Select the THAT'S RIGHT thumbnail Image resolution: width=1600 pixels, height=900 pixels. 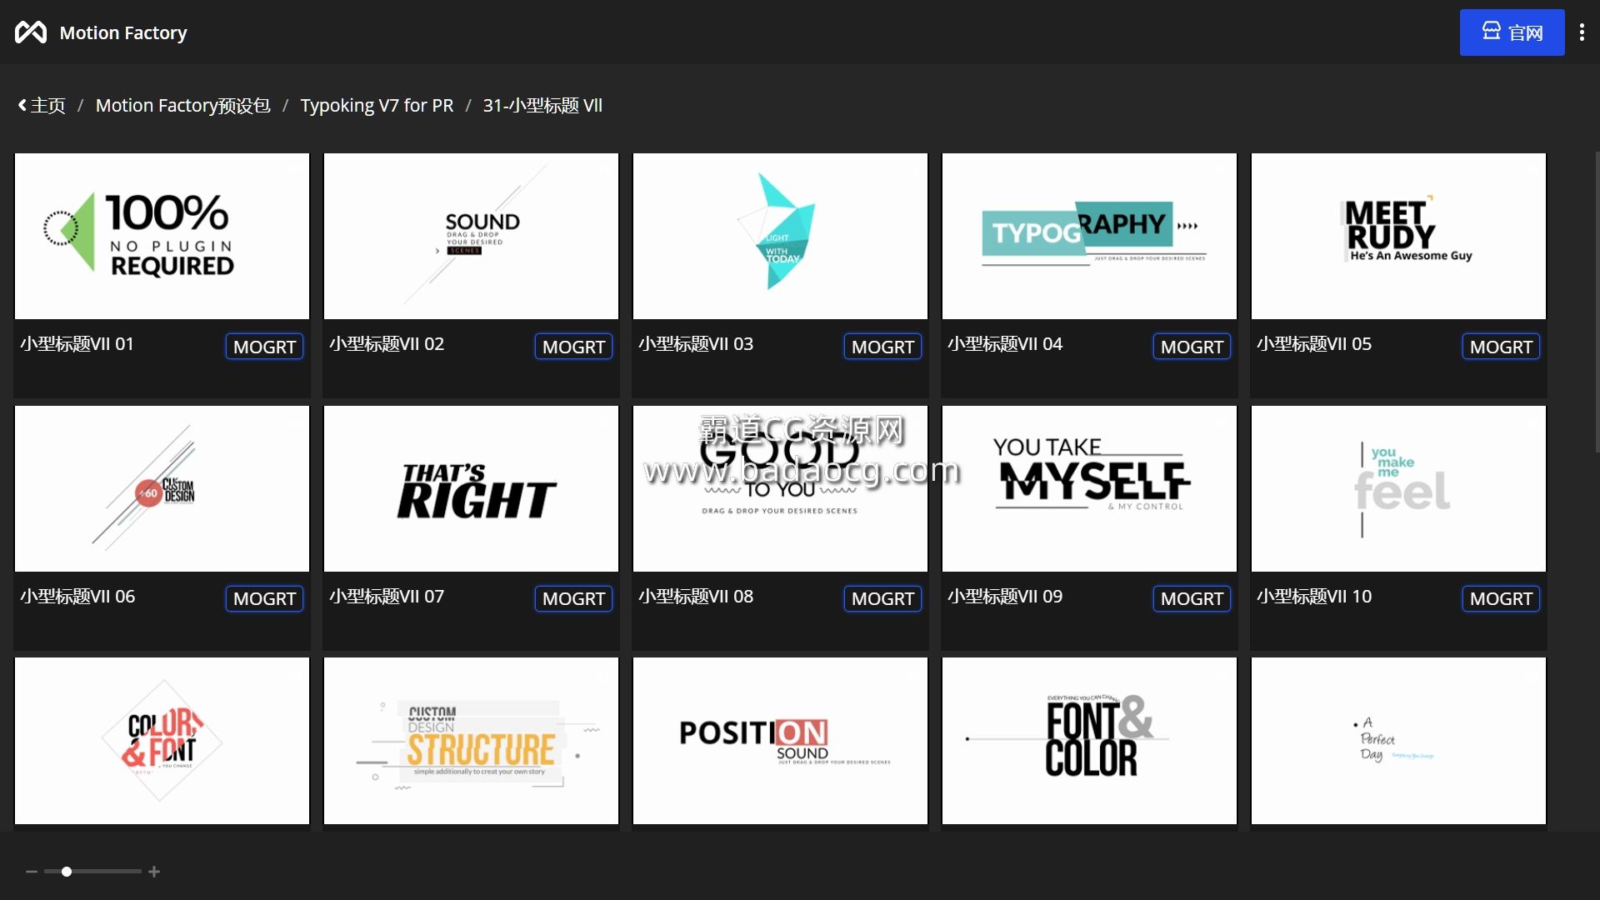pyautogui.click(x=471, y=488)
